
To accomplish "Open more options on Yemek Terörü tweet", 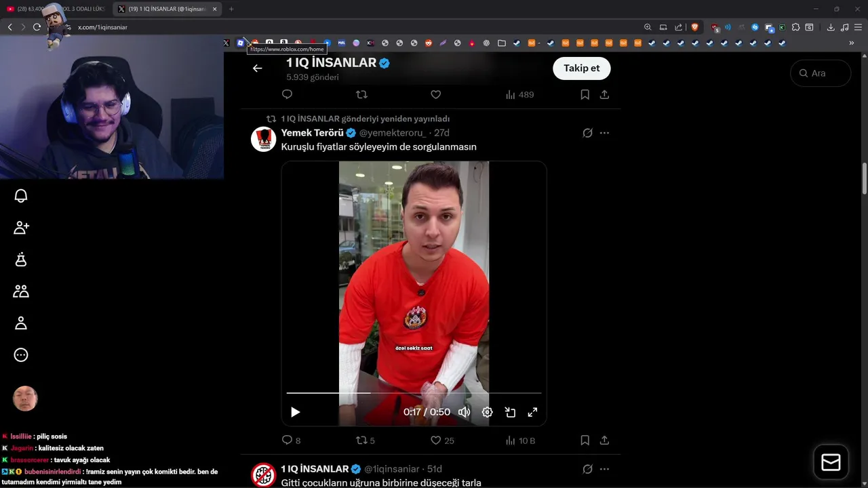I will pos(604,133).
